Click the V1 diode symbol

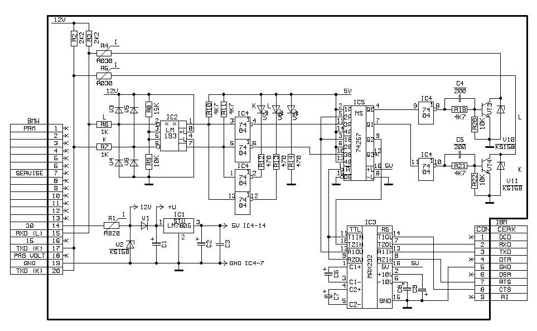coord(146,226)
